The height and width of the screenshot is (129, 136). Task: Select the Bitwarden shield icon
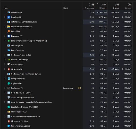click(x=9, y=36)
